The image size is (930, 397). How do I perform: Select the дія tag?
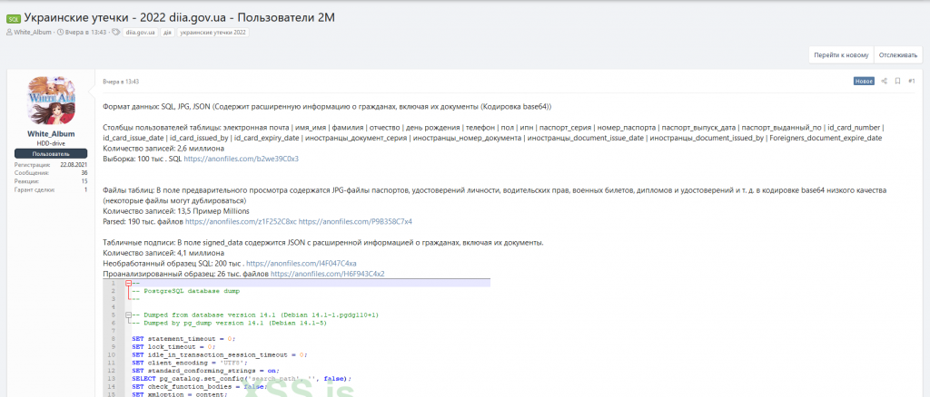(x=167, y=32)
